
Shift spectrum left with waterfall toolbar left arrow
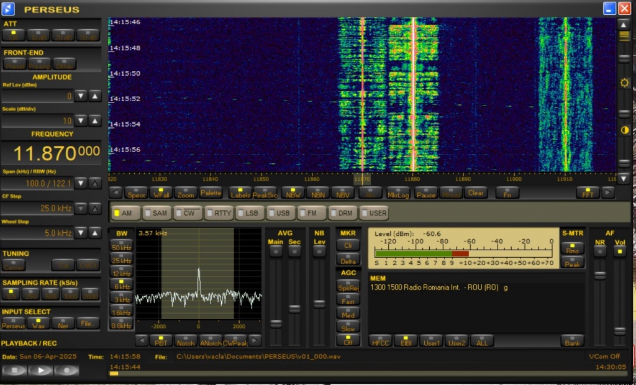point(116,193)
